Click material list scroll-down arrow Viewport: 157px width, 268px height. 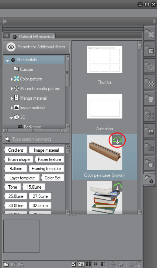pos(140,212)
